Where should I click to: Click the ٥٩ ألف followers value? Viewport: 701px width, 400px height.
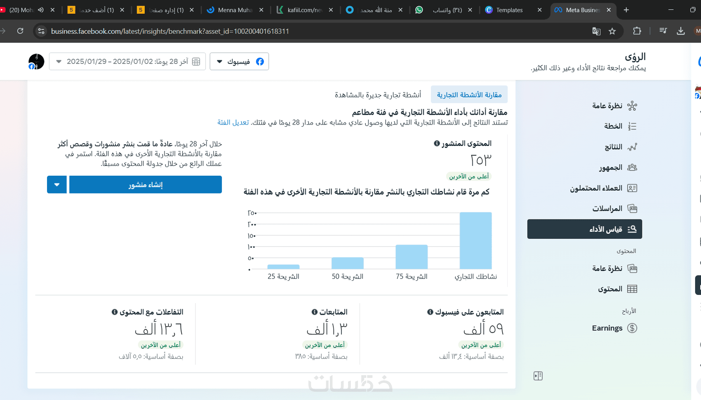(x=484, y=329)
